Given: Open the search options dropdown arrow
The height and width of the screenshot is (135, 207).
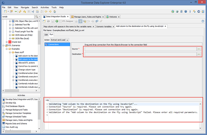Looking at the screenshot, I should pos(40,17).
